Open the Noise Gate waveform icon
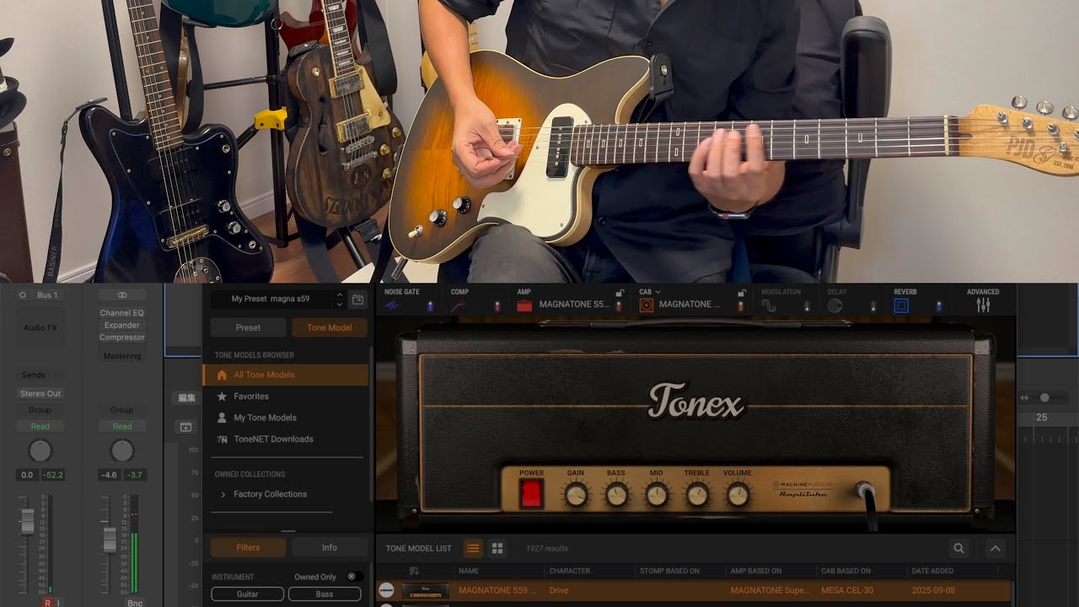This screenshot has width=1079, height=607. (x=393, y=306)
